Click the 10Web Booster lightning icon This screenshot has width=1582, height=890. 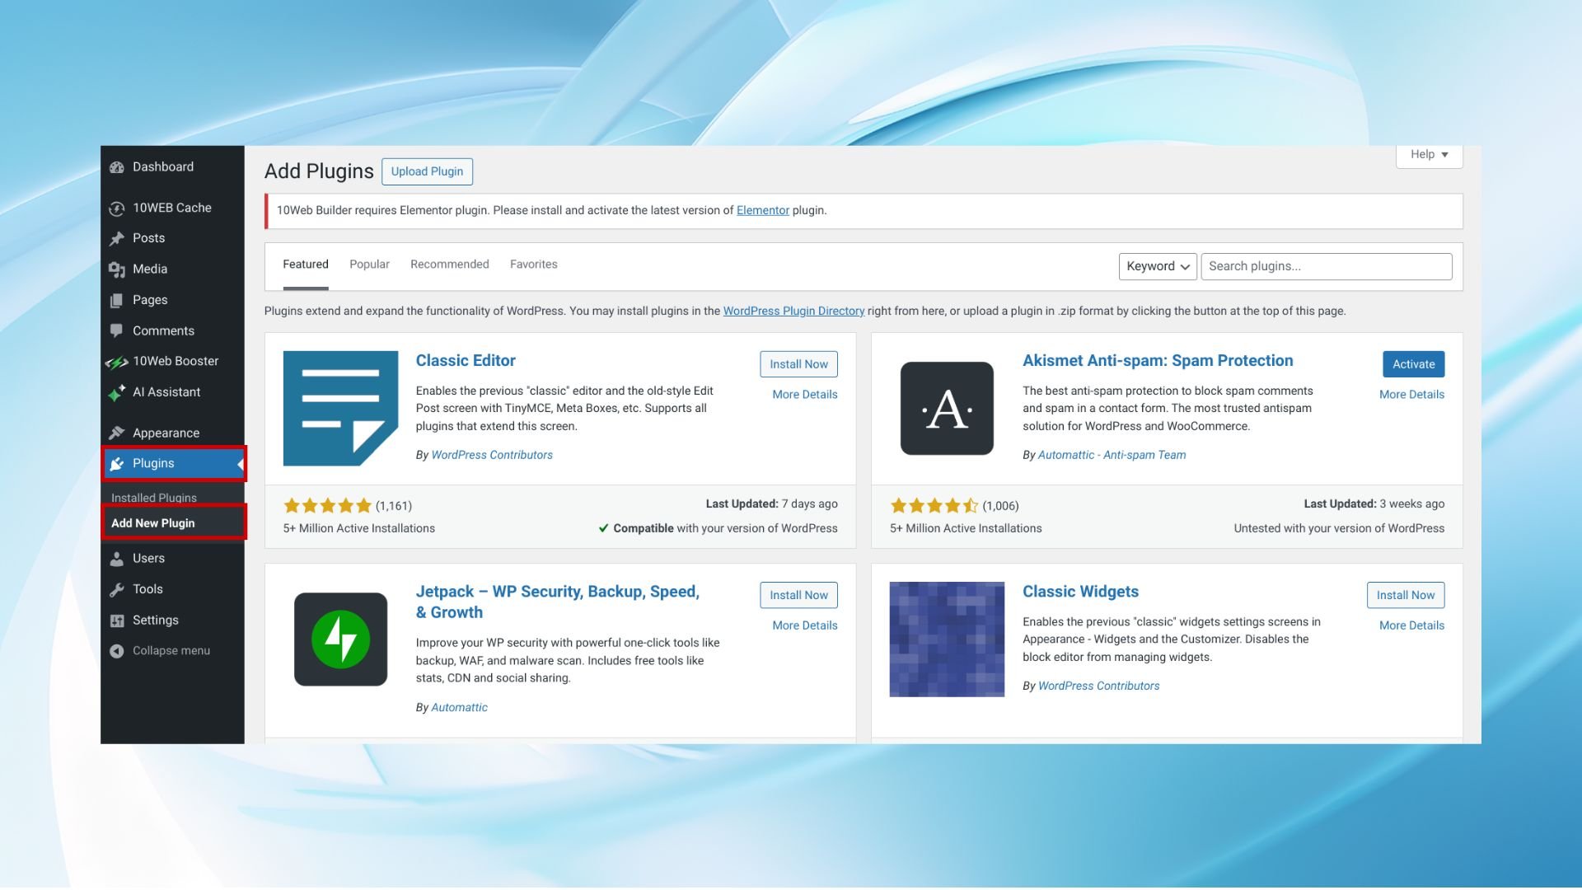point(117,362)
